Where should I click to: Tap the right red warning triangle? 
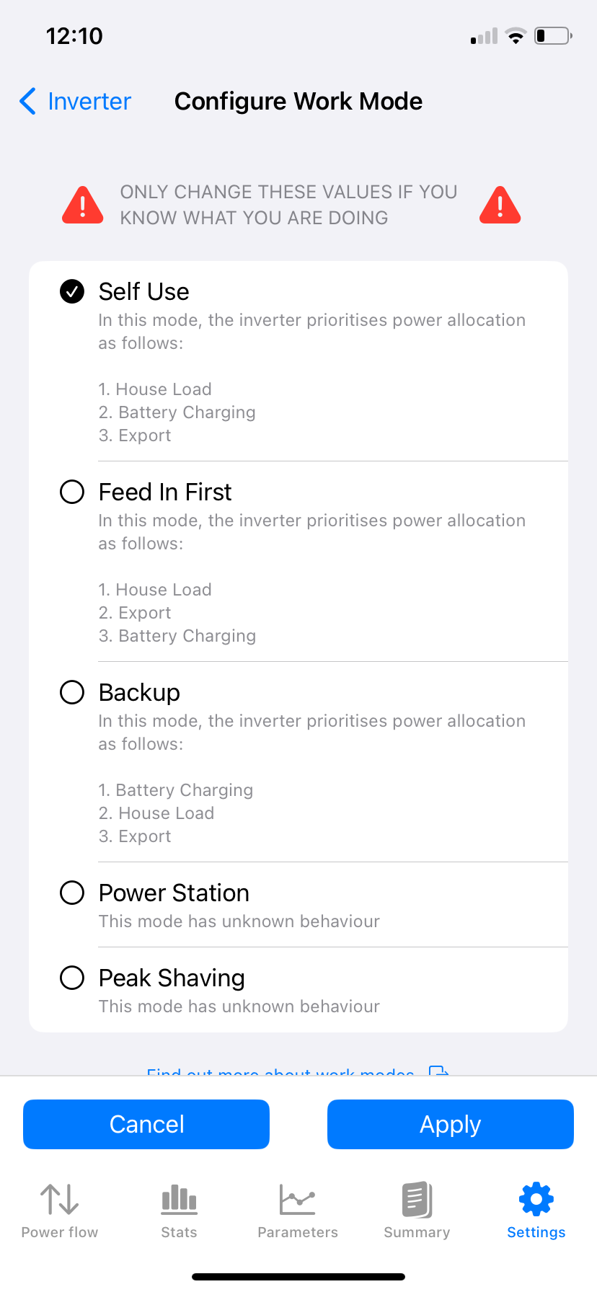pos(500,205)
